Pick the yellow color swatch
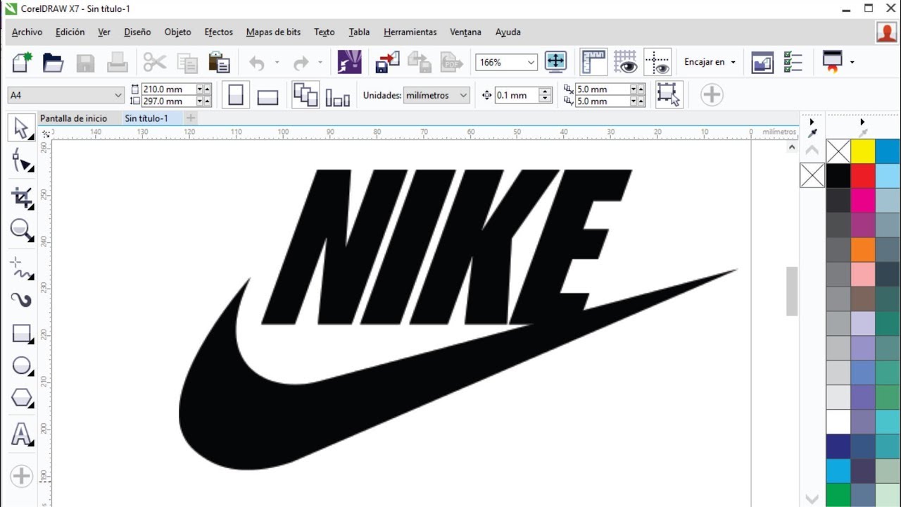901x507 pixels. pos(863,151)
